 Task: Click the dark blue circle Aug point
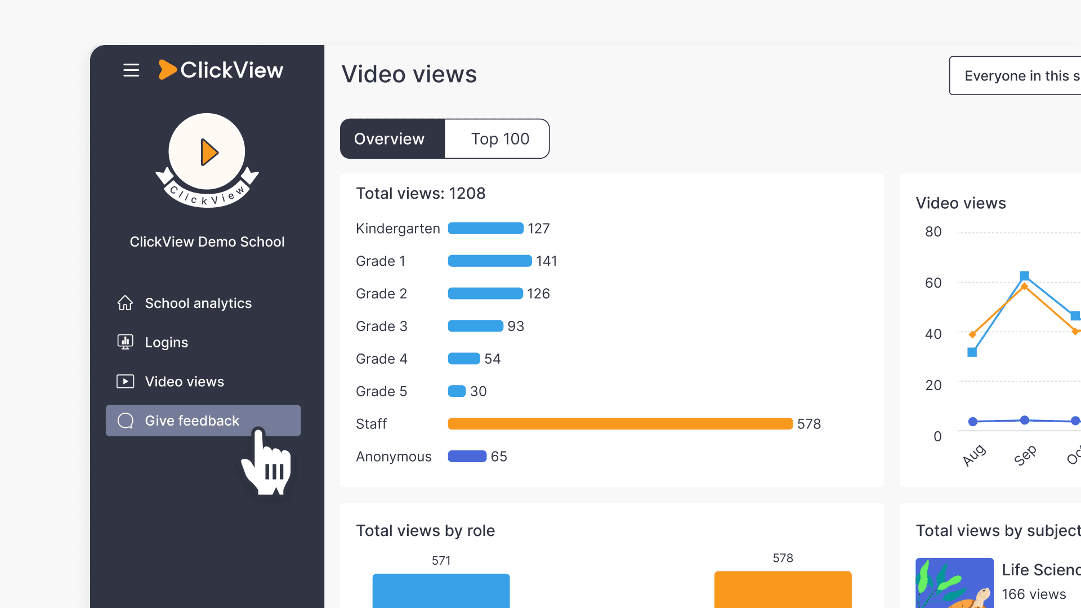point(972,422)
